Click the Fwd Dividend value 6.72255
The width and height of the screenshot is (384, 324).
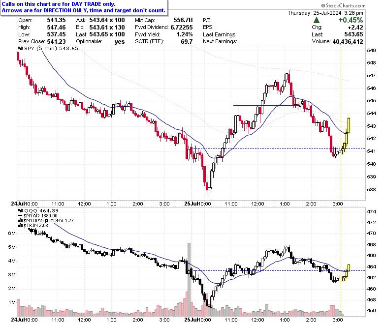click(x=182, y=27)
